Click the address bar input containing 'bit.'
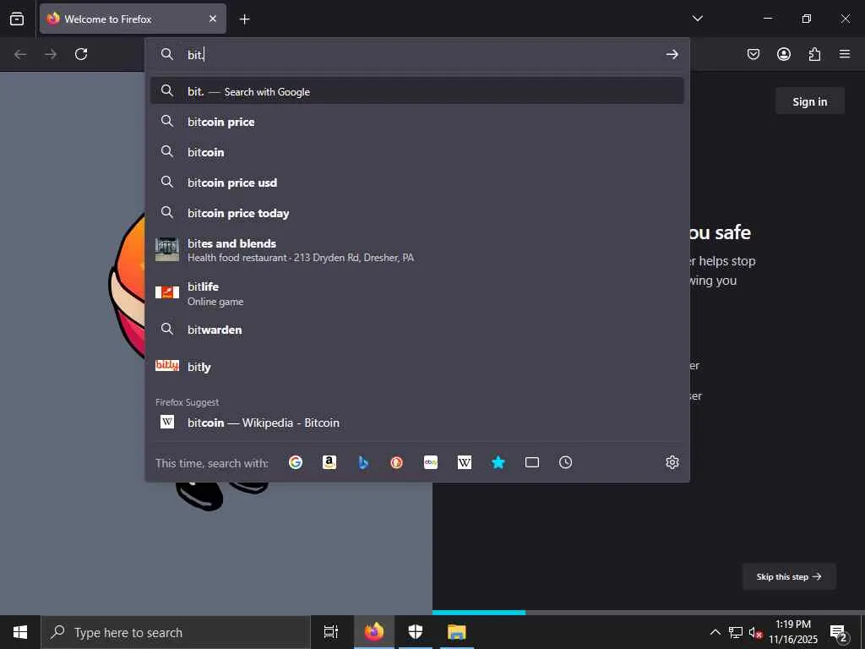The image size is (865, 649). point(419,55)
